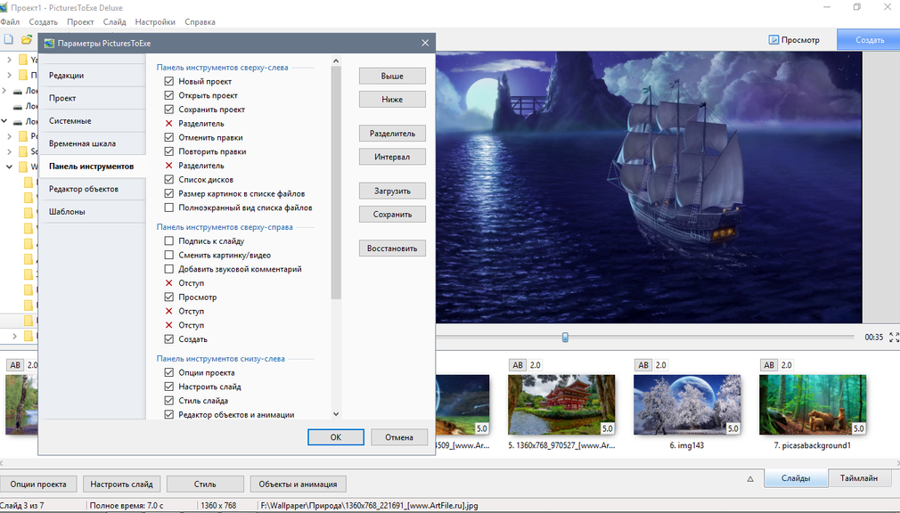This screenshot has width=900, height=513.
Task: Collapse the expanded local disk node
Action: pos(4,121)
